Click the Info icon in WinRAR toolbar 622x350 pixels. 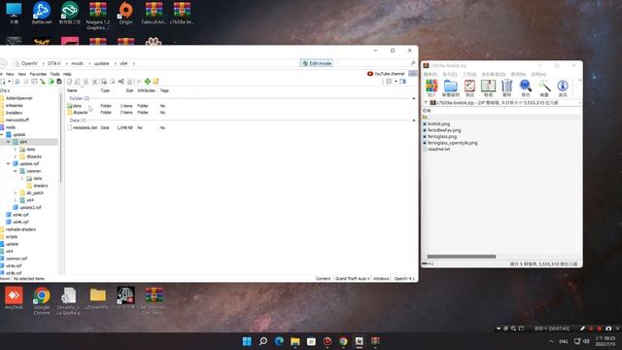(x=563, y=88)
